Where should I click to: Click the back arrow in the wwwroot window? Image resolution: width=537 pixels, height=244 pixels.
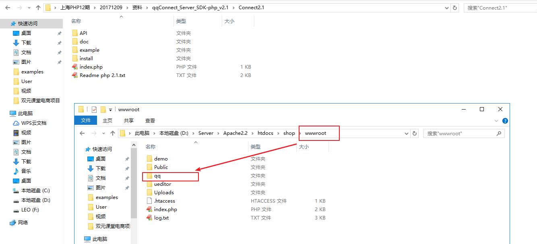tap(83, 133)
